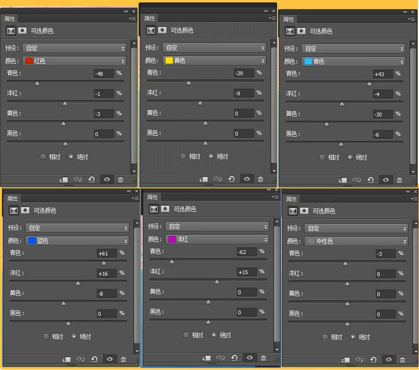Click layer mask icon in 红色 panel
The height and width of the screenshot is (370, 419).
click(22, 31)
